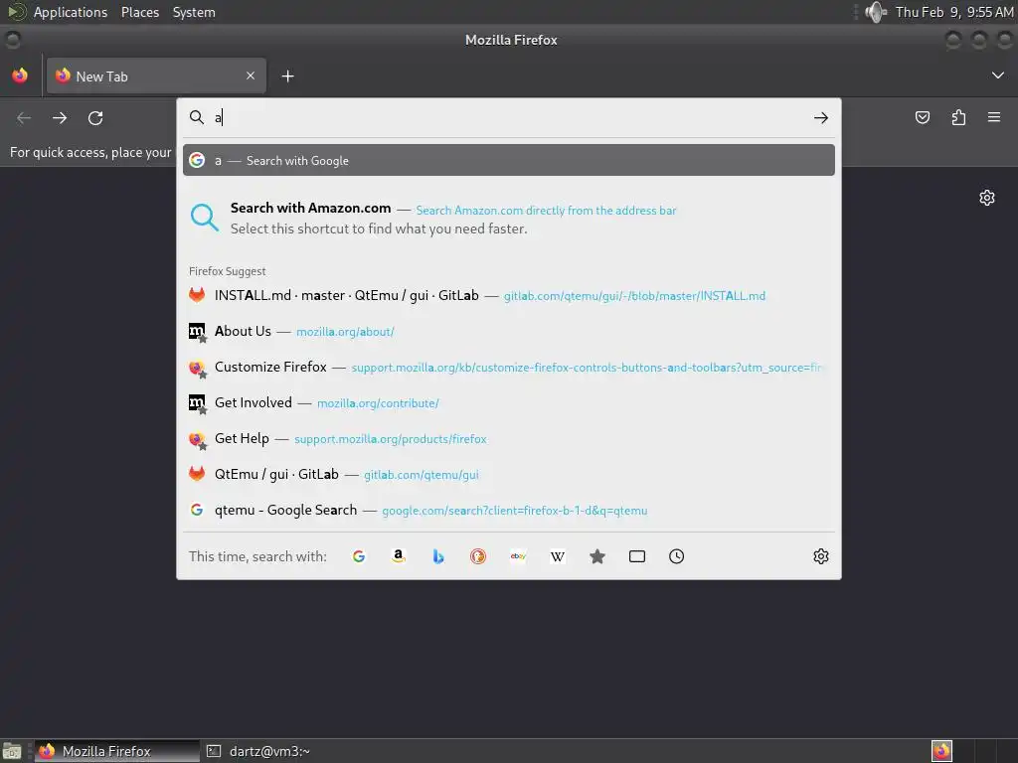The width and height of the screenshot is (1018, 763).
Task: Open About Us mozilla.org suggestion
Action: [x=509, y=331]
